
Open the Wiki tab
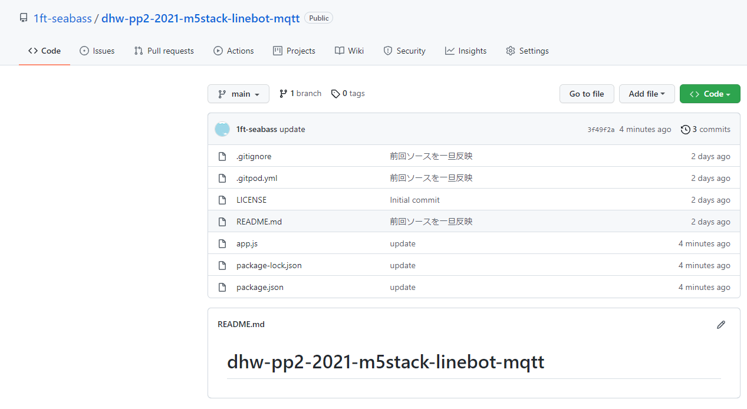pyautogui.click(x=349, y=51)
